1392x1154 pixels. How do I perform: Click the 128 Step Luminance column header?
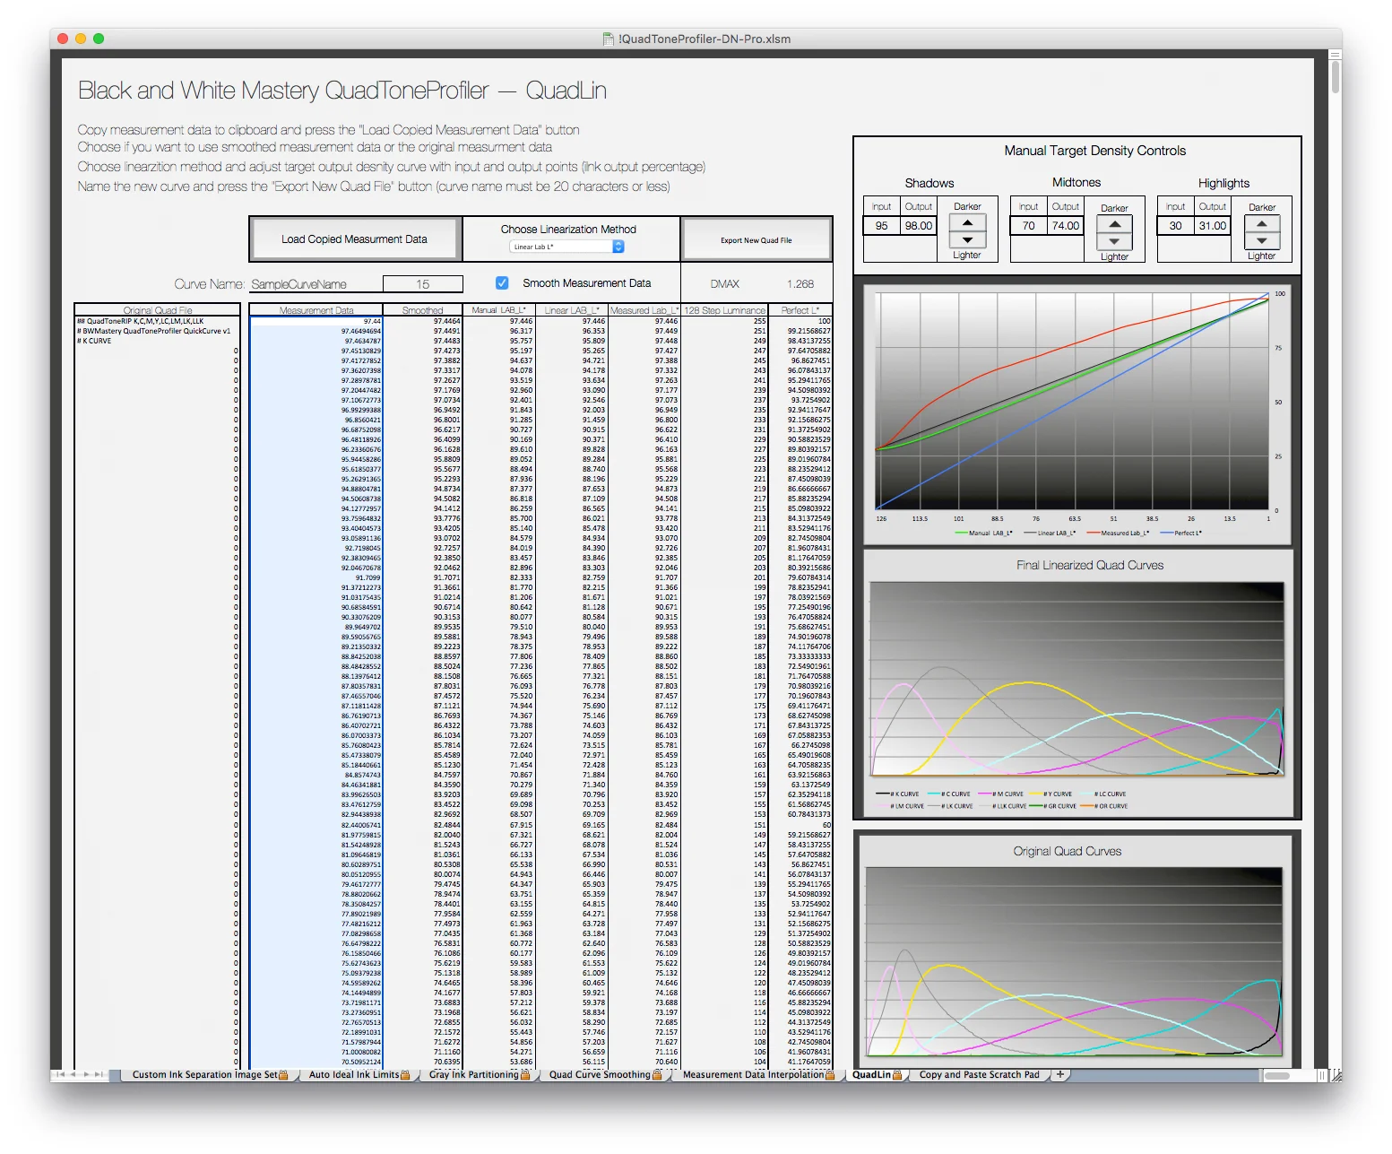click(x=724, y=310)
